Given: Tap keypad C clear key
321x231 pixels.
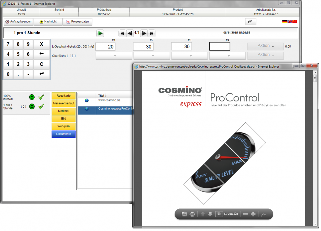Looking at the screenshot, I should tap(42, 64).
